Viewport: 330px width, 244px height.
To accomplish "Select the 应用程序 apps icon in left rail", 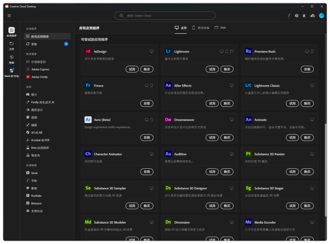I will click(x=12, y=30).
